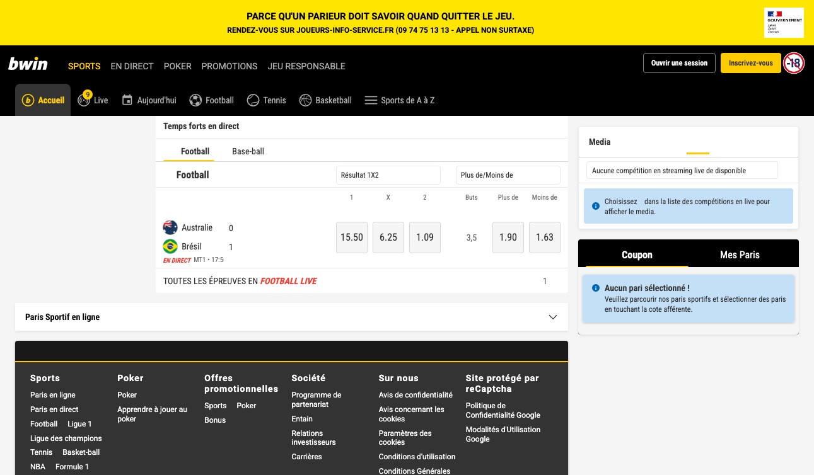Screen dimensions: 814x475
Task: Open Politique de Confidentialité Google link
Action: 503,410
